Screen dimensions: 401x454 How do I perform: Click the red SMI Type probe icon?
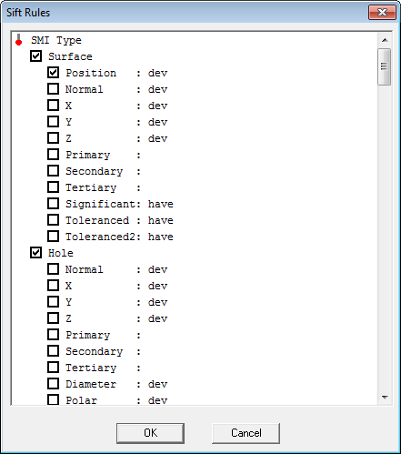19,40
